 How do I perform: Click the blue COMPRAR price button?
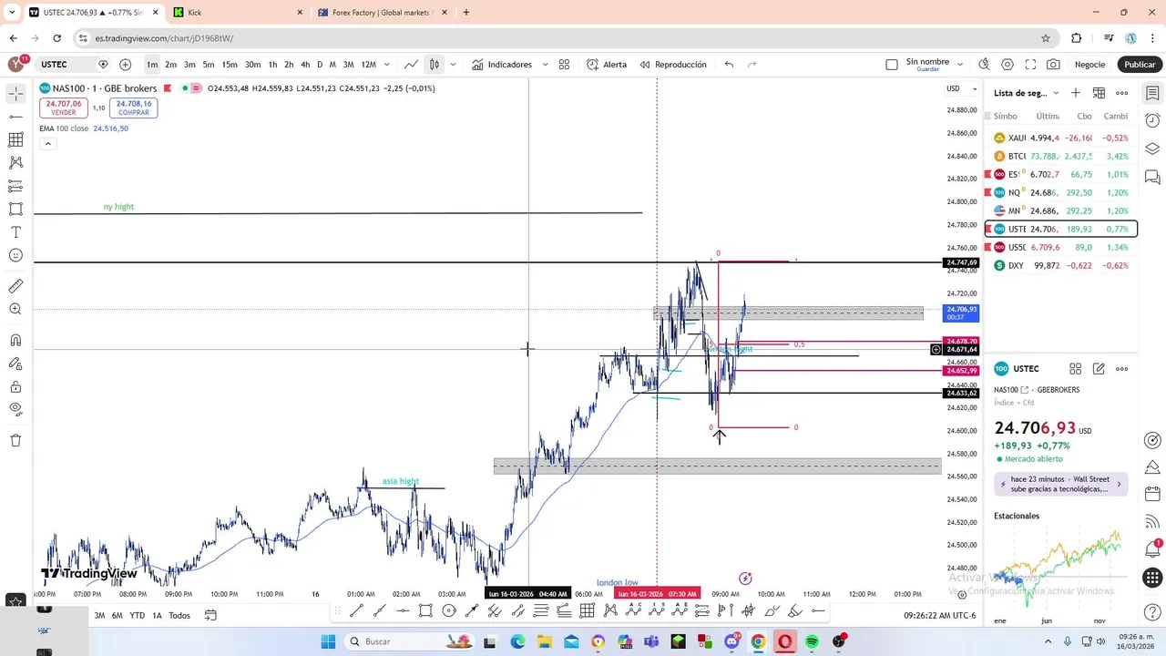134,108
